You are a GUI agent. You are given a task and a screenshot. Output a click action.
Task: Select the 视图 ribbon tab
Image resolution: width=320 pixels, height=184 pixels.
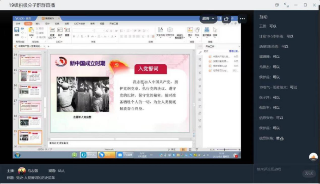[x=102, y=24]
